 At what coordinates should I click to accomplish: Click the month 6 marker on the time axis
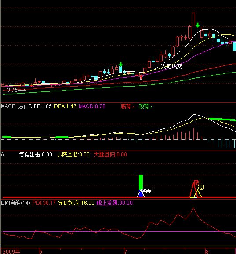click(40, 251)
